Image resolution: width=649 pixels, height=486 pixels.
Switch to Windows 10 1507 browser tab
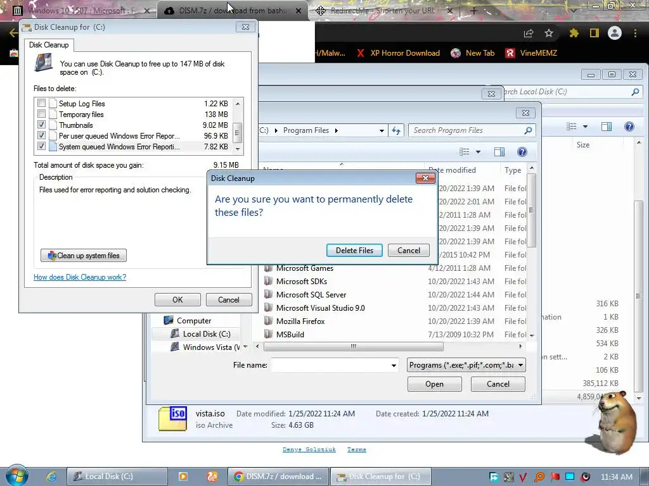pyautogui.click(x=82, y=11)
